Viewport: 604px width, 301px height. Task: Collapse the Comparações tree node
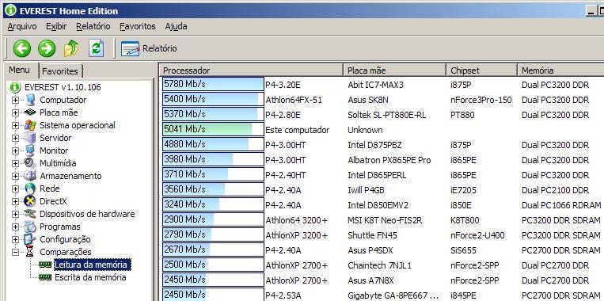point(15,253)
